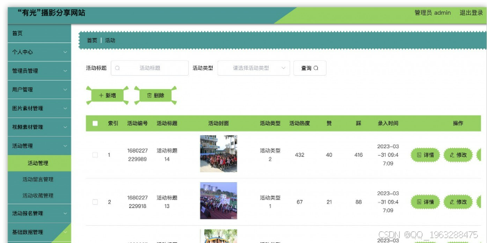This screenshot has width=487, height=243.
Task: Expand 活动报名管理 sidebar chevron
Action: 65,213
